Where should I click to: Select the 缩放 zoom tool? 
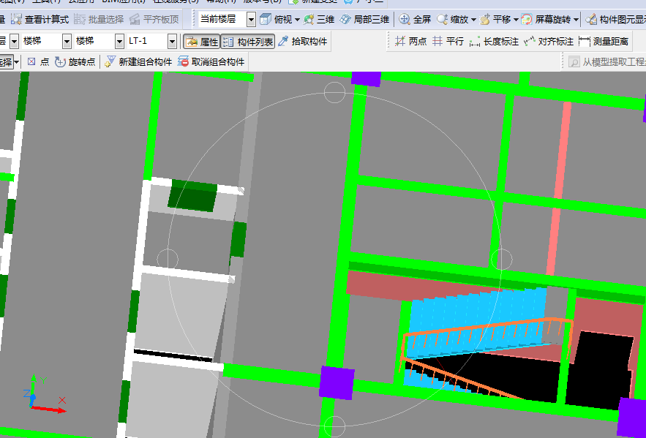[x=453, y=19]
